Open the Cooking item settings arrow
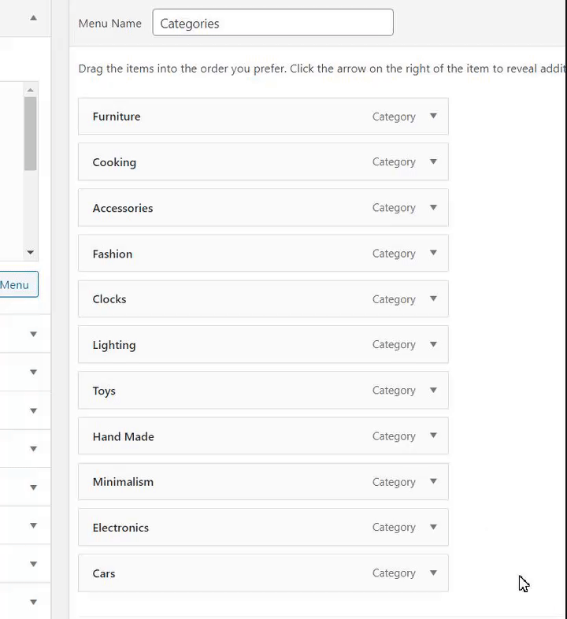This screenshot has height=619, width=567. pos(433,162)
